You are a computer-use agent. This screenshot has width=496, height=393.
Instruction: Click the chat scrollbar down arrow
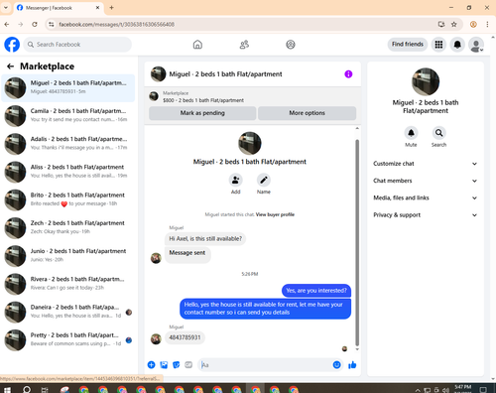click(x=357, y=349)
